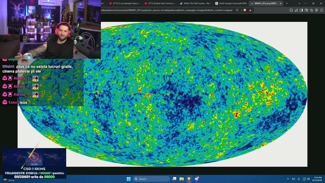Click the Brave browser taskbar icon
The image size is (325, 183).
point(189,179)
